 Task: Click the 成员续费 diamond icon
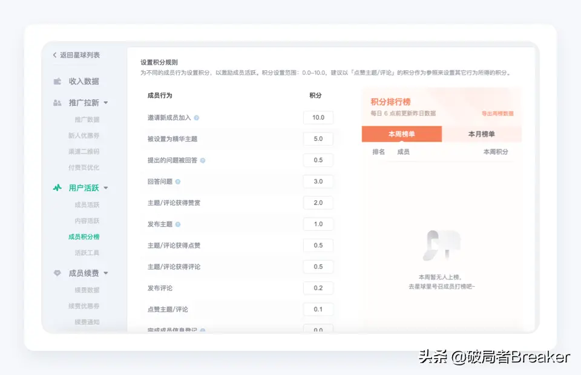[57, 273]
